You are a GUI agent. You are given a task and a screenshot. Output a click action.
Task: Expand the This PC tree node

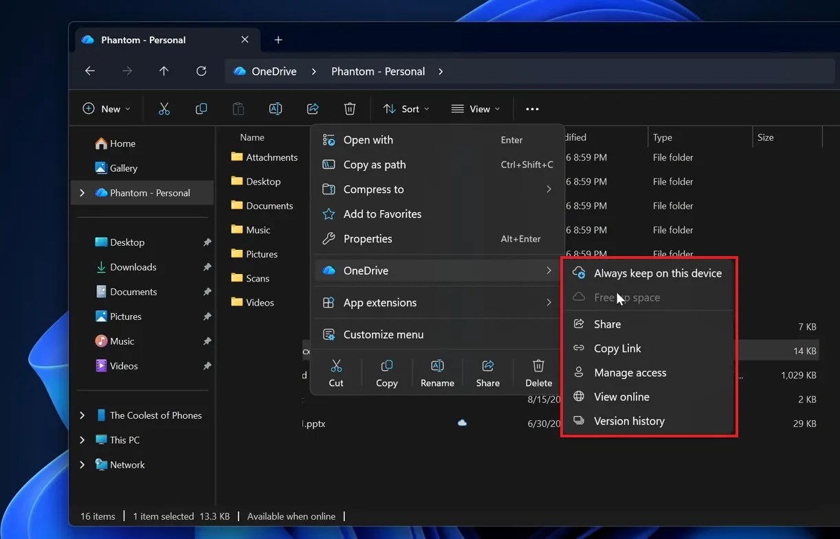82,440
